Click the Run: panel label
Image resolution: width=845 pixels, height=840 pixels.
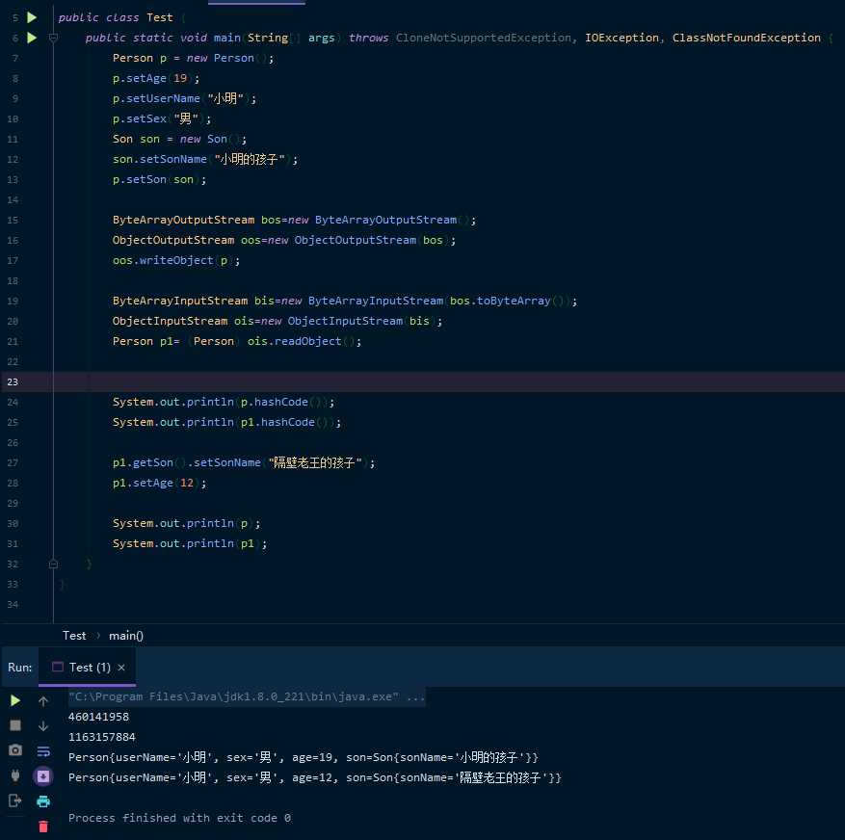click(x=20, y=667)
